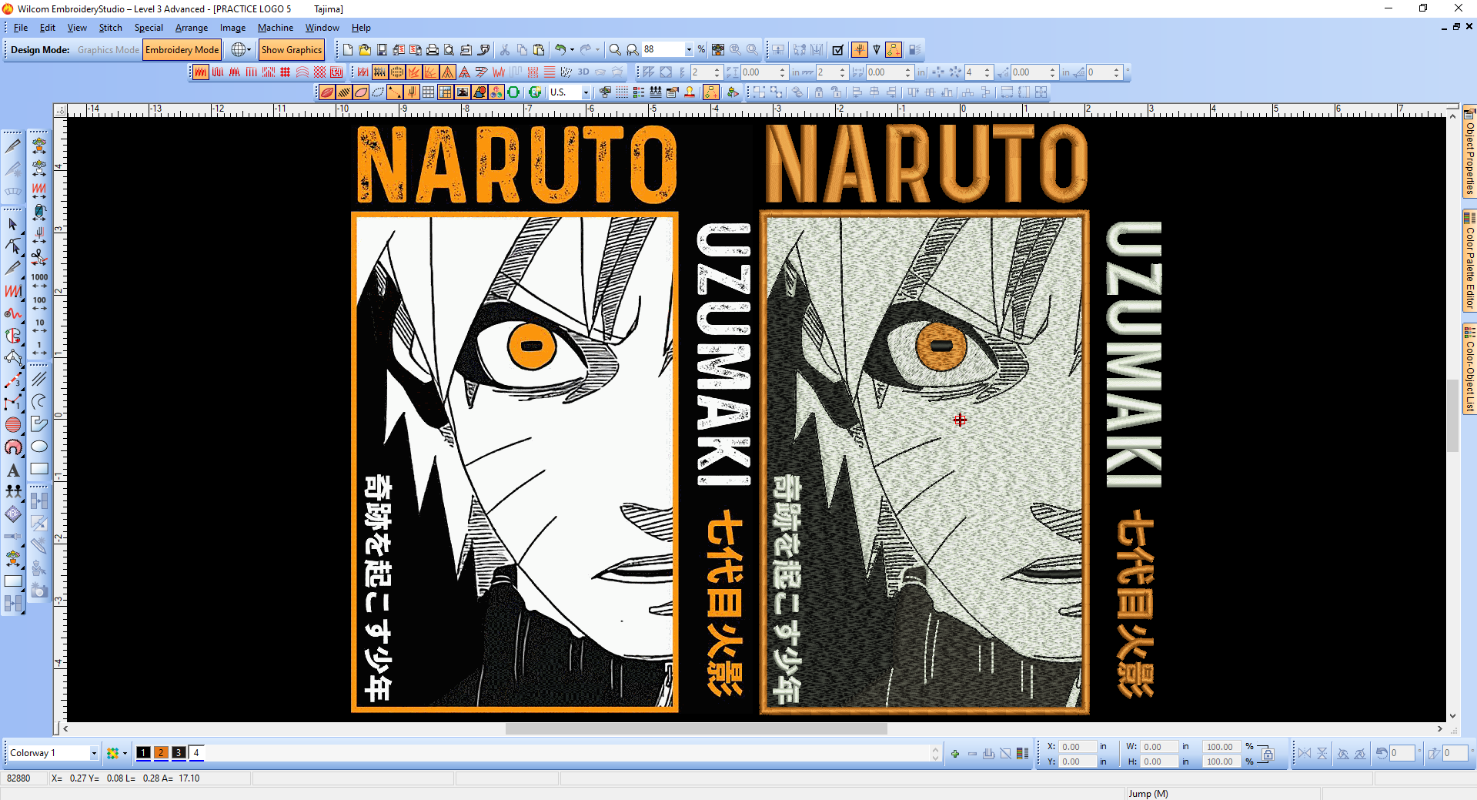Switch to Embroidery Mode
The height and width of the screenshot is (800, 1477).
(182, 50)
